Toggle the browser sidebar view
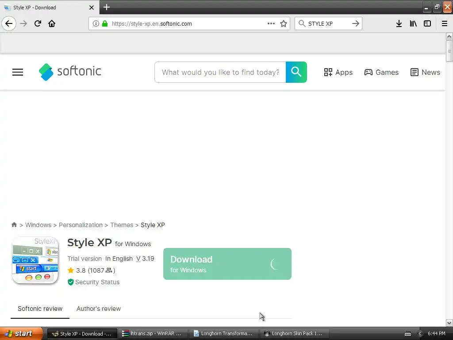The height and width of the screenshot is (340, 453). coord(427,23)
